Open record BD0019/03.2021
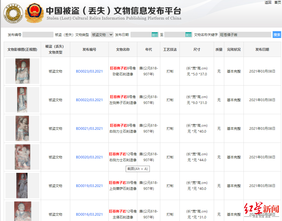 [89, 186]
